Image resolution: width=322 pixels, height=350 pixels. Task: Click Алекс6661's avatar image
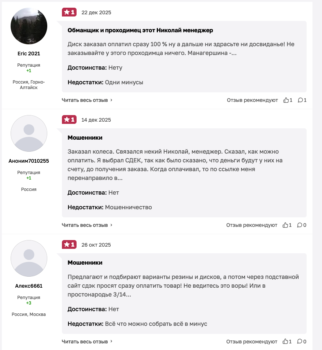(x=29, y=258)
